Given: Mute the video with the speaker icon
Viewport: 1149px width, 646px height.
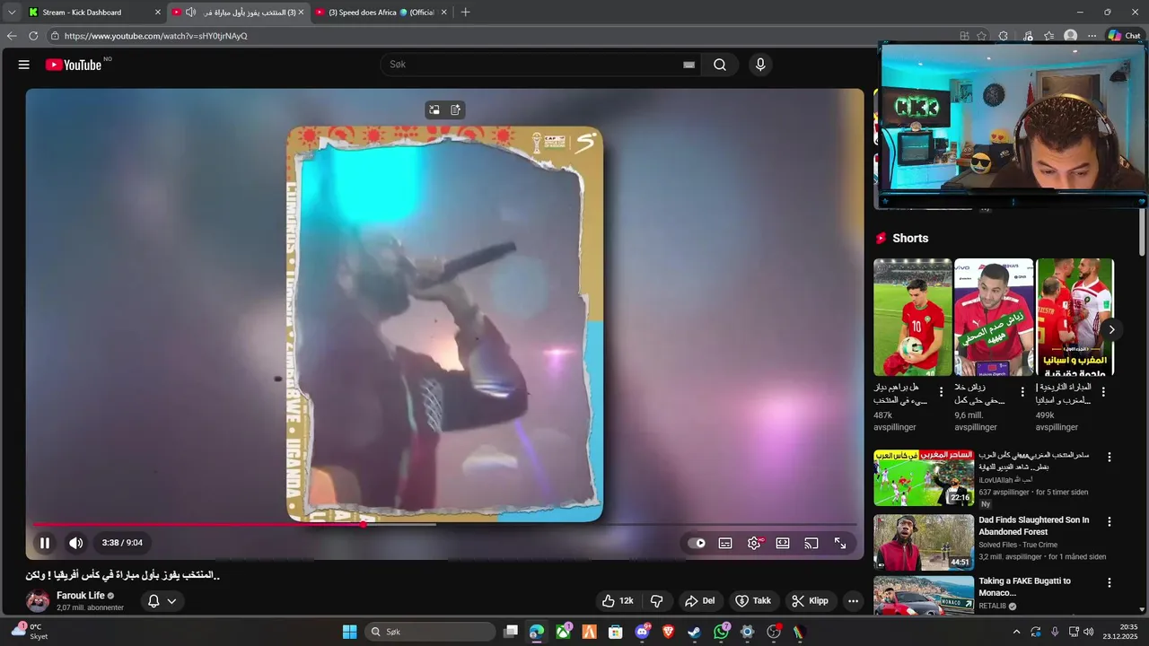Looking at the screenshot, I should pyautogui.click(x=76, y=543).
